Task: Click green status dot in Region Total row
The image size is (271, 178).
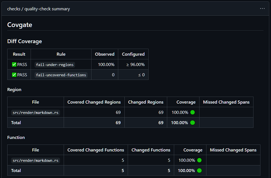Action: (x=192, y=123)
